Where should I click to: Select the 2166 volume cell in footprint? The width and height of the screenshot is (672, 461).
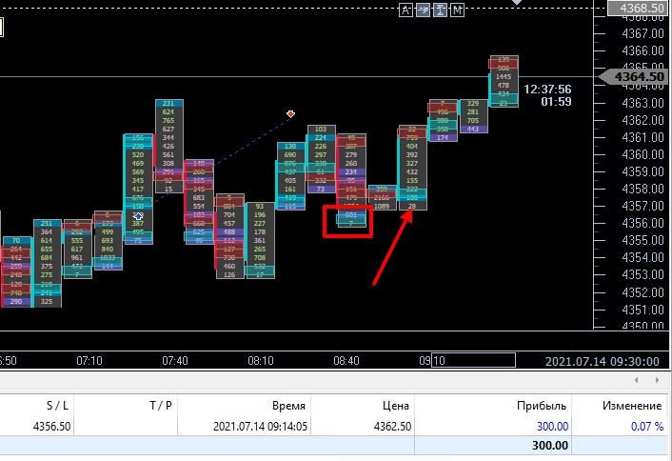click(x=382, y=198)
